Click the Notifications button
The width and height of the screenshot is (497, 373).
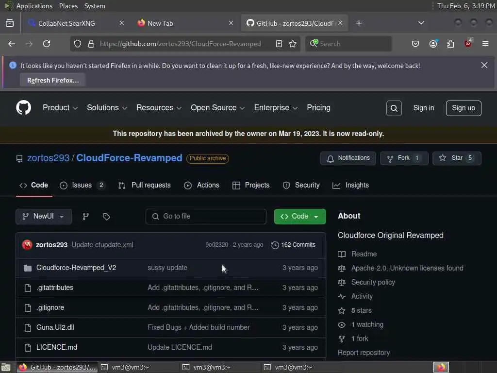(x=348, y=158)
